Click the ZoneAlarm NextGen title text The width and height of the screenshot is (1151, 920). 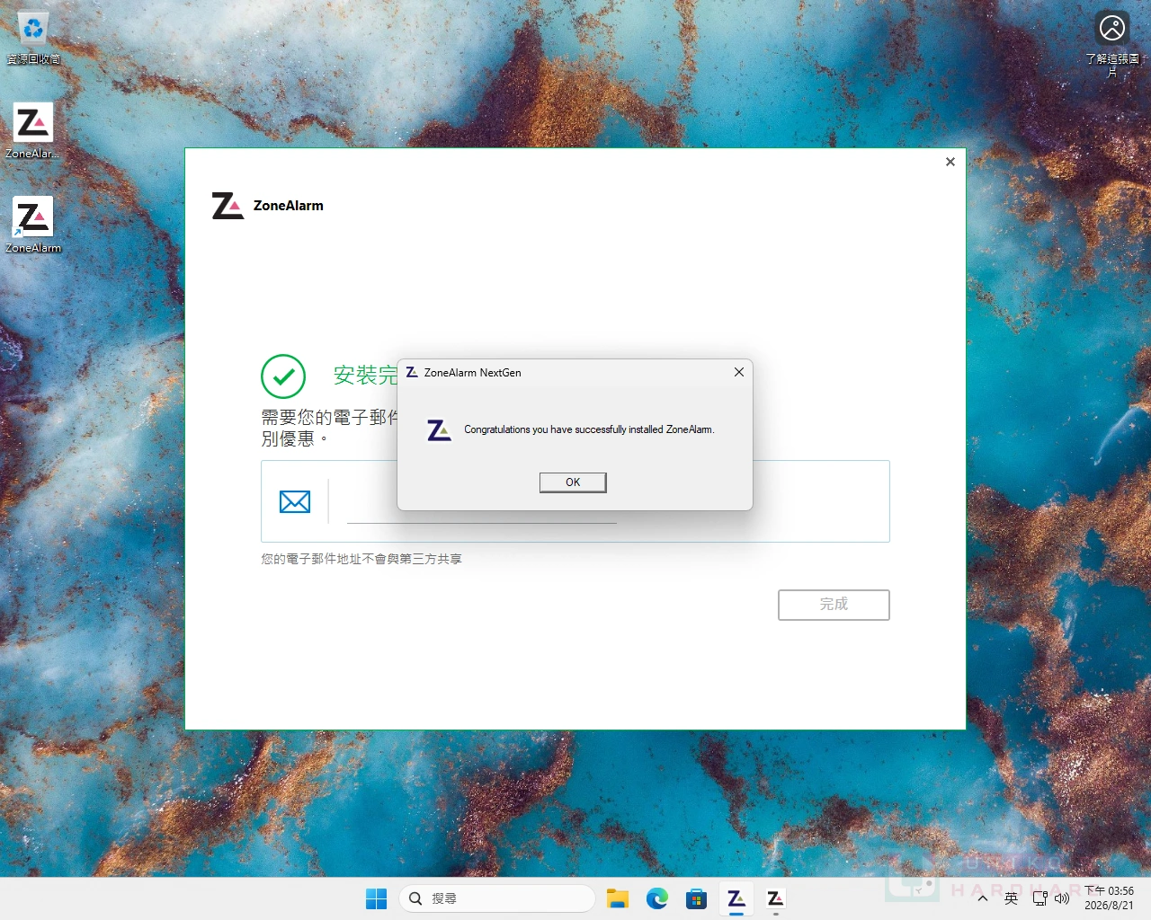point(473,373)
